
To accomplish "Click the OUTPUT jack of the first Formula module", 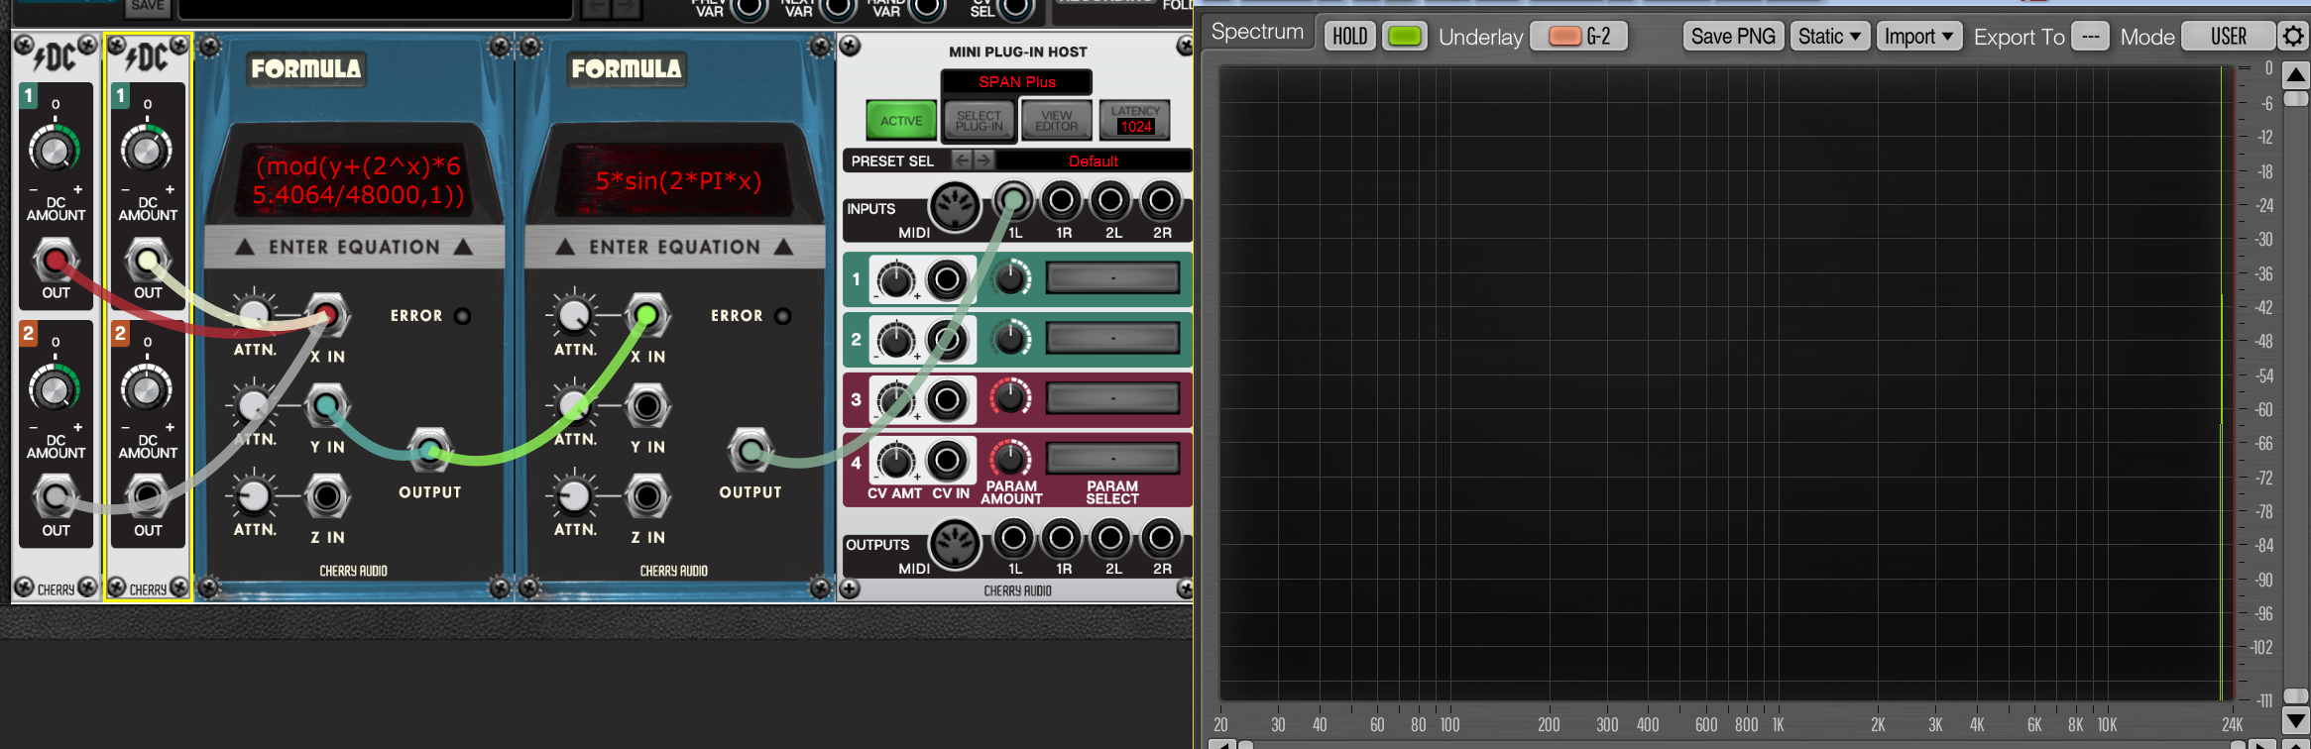I will click(430, 452).
